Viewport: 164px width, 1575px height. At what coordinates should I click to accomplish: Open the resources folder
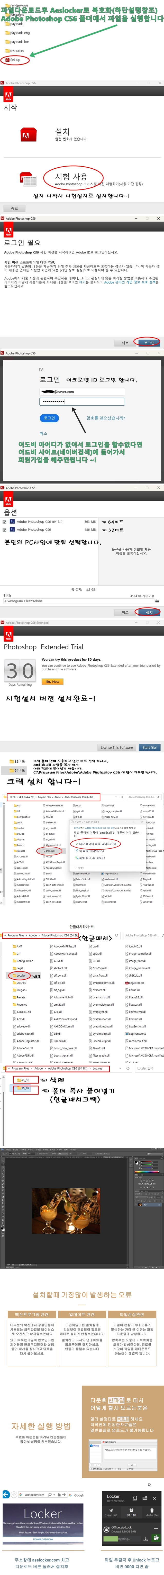tap(15, 51)
